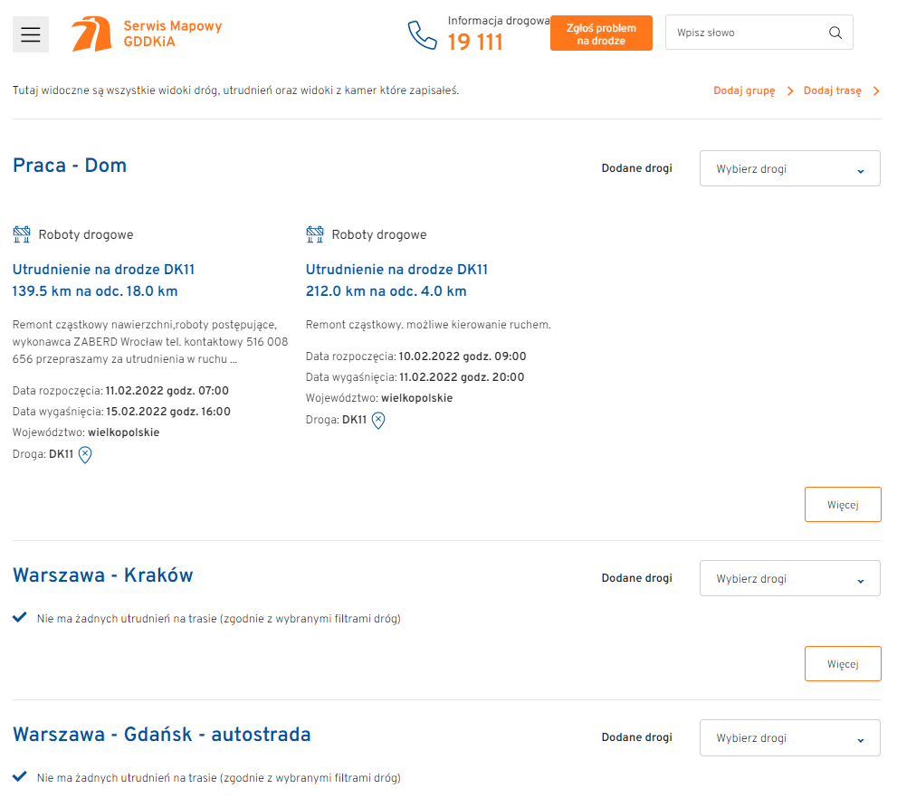
Task: Focus the 'Wpisz słowo' search field
Action: coord(747,33)
